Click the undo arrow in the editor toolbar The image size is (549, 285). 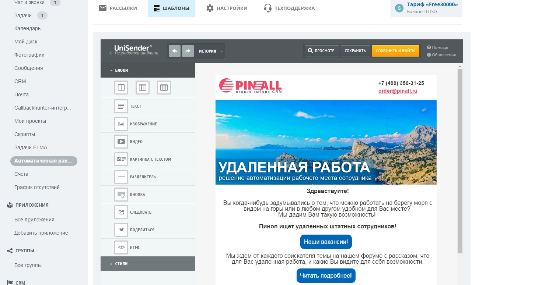175,51
